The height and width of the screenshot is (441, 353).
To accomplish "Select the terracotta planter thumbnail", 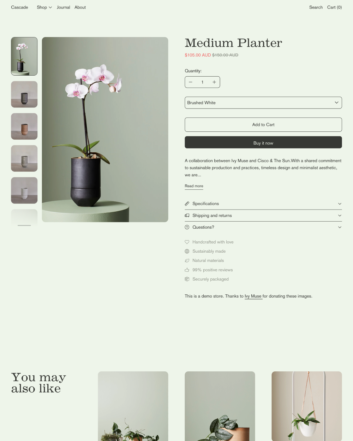I will click(24, 127).
